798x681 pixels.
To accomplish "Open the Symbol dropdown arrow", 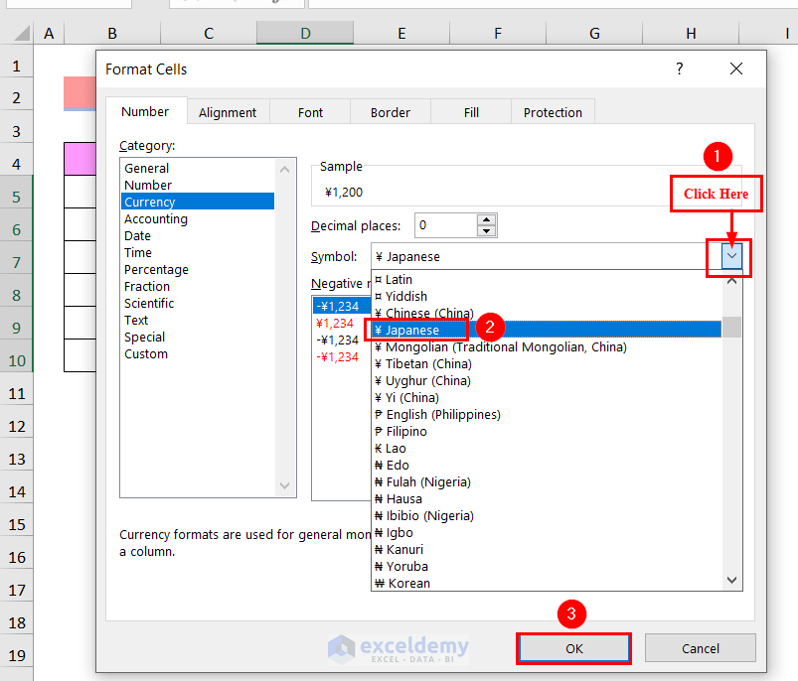I will (729, 256).
